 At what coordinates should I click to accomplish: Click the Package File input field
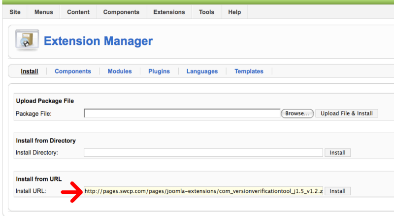[182, 113]
